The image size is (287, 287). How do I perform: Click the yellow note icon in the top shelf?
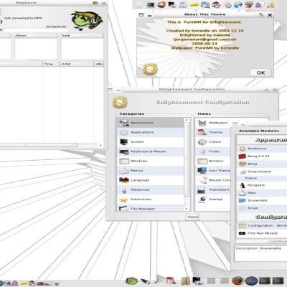point(194,5)
